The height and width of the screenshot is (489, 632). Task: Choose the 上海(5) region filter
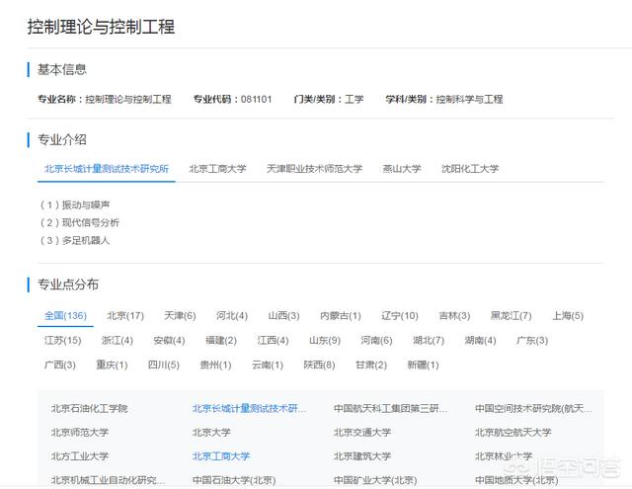(x=568, y=316)
